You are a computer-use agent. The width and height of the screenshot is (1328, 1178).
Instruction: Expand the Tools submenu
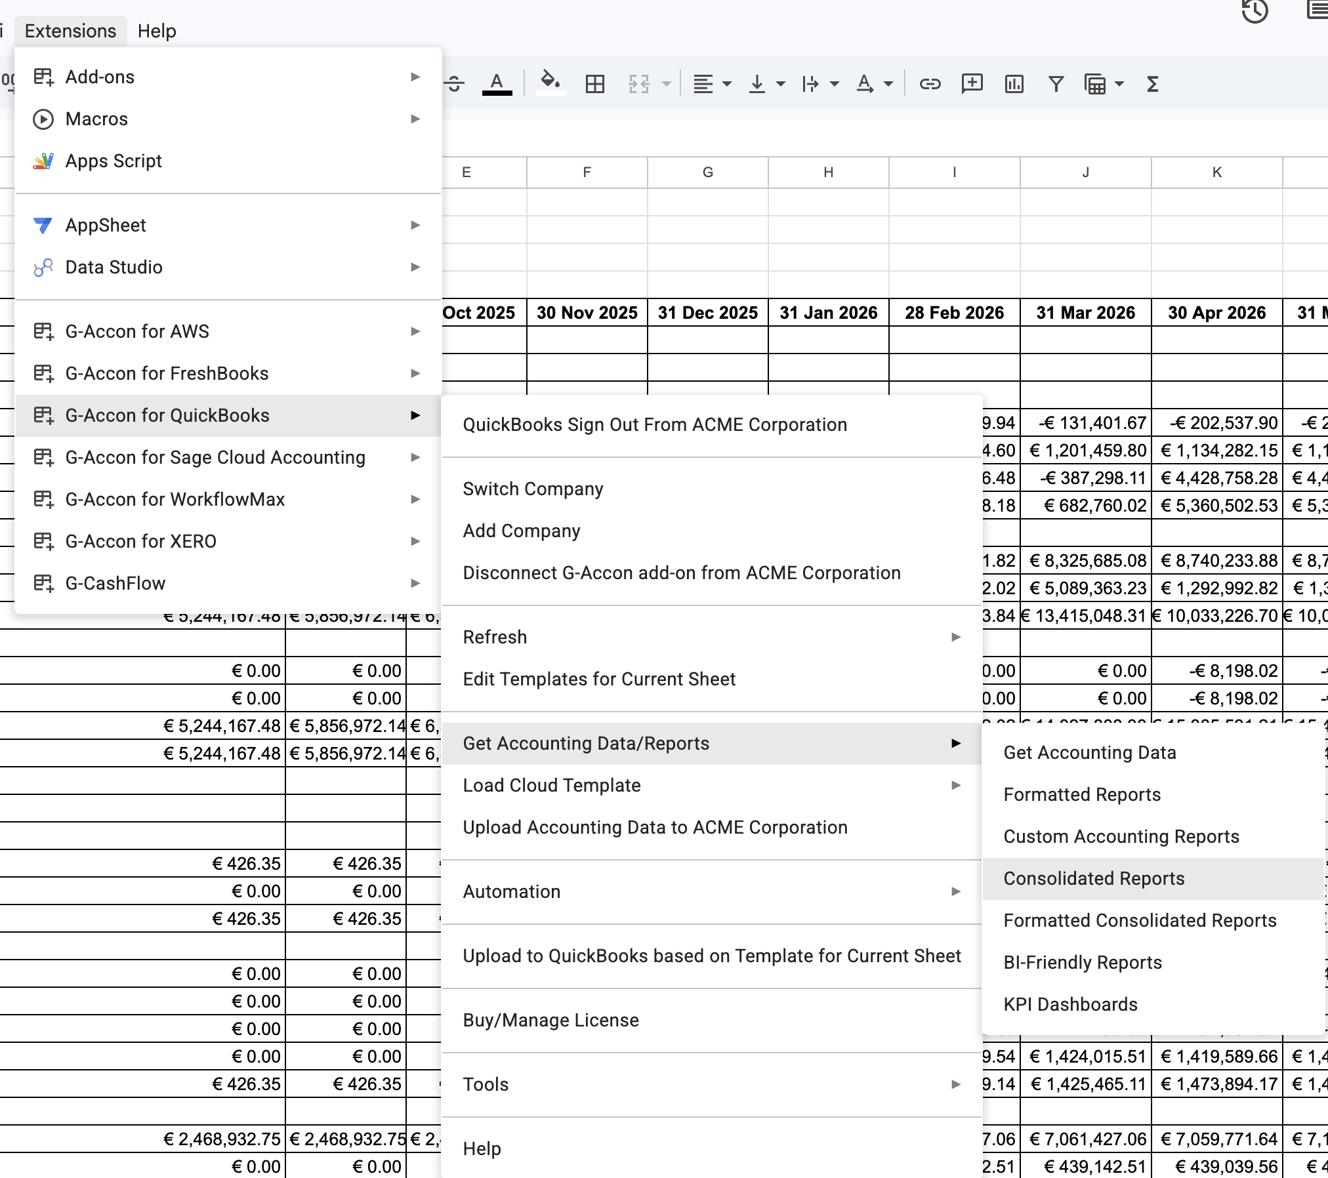click(712, 1084)
